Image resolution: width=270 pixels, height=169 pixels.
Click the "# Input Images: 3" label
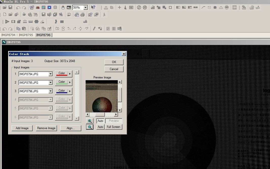pyautogui.click(x=22, y=61)
